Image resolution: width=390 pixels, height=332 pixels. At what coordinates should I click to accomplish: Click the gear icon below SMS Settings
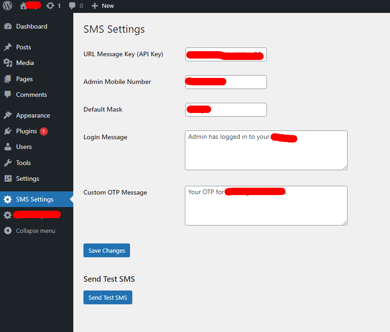8,215
